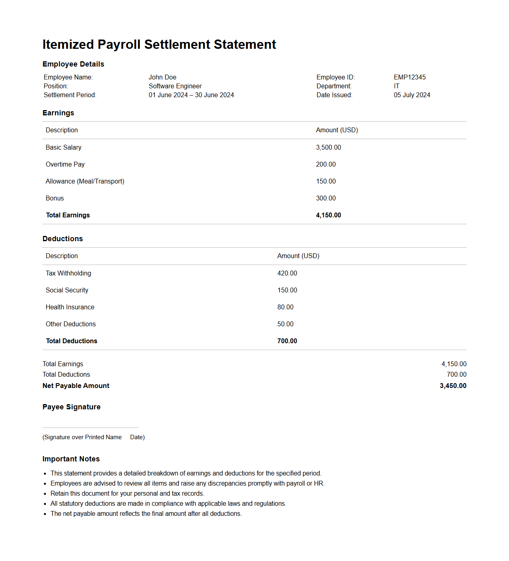Click the Allowance (Meal/Transport) label
Viewport: 509px width, 561px height.
pos(85,181)
